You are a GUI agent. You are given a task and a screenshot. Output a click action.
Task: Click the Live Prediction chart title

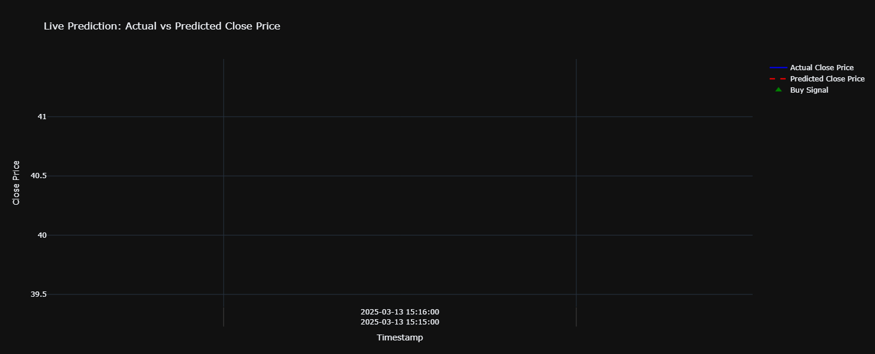161,26
